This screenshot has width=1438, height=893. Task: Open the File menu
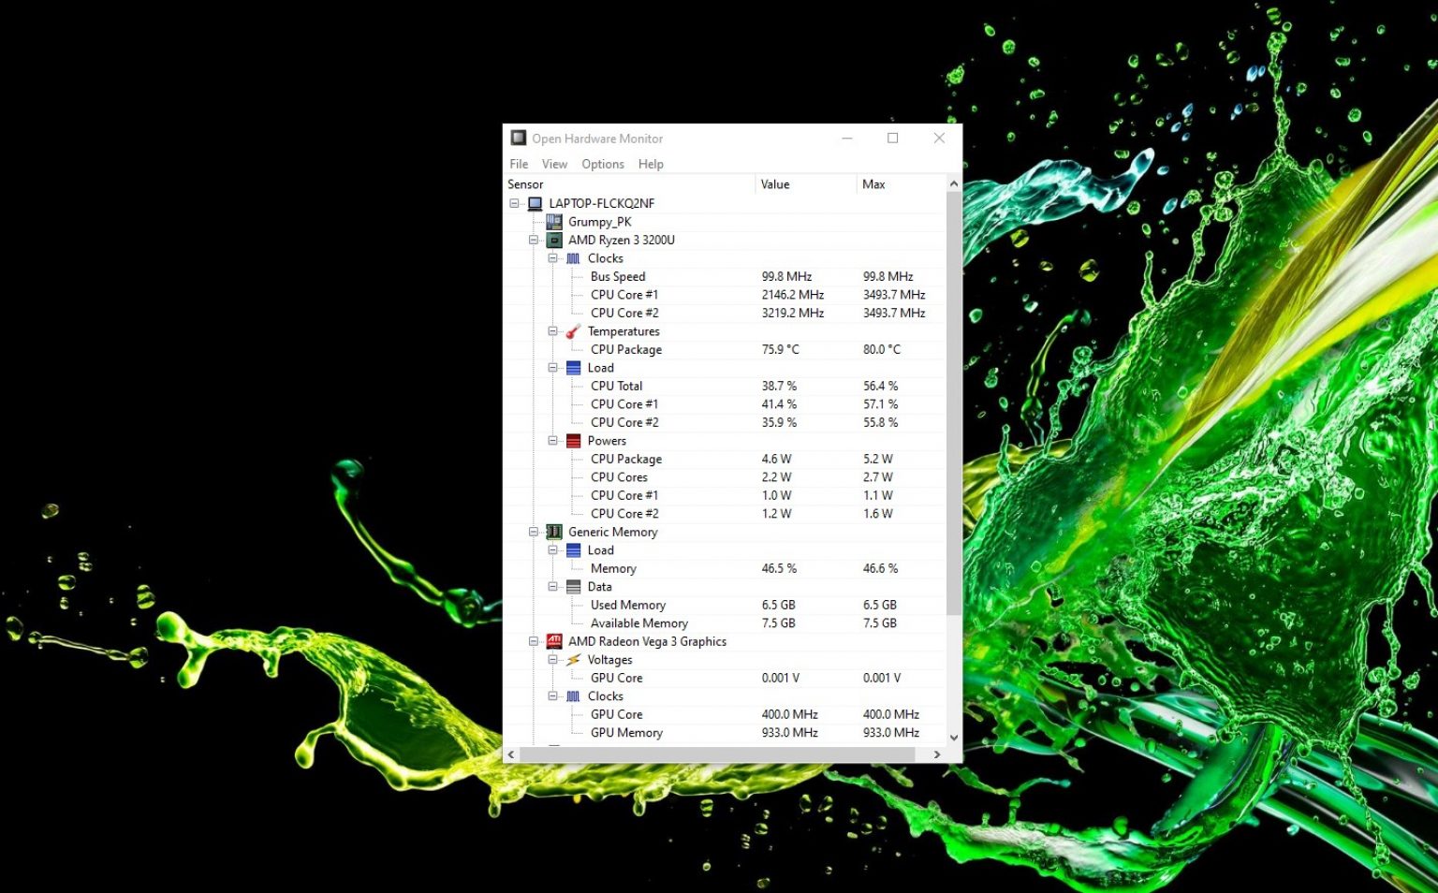pyautogui.click(x=519, y=164)
